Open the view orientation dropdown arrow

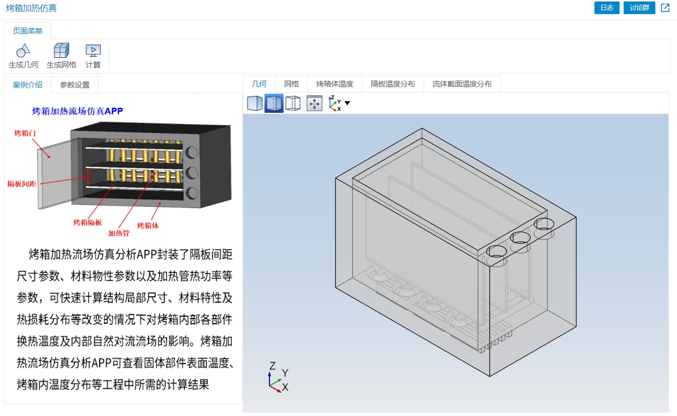[x=347, y=103]
